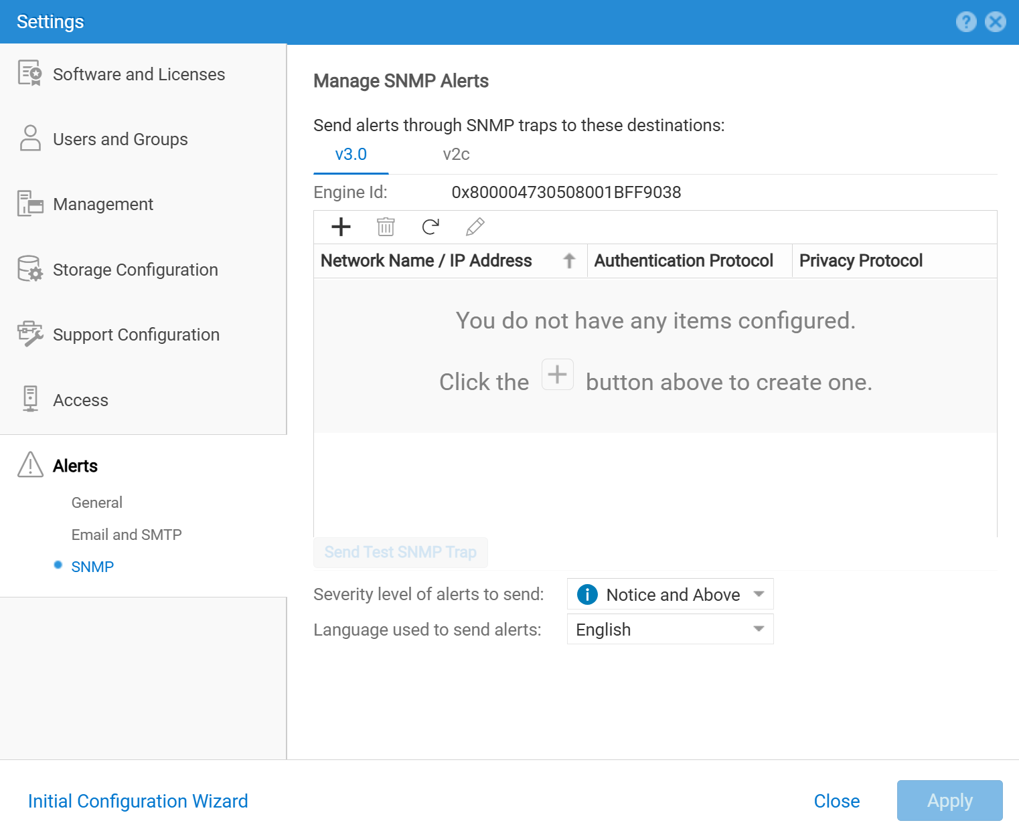Switch to the v2c tab

456,155
